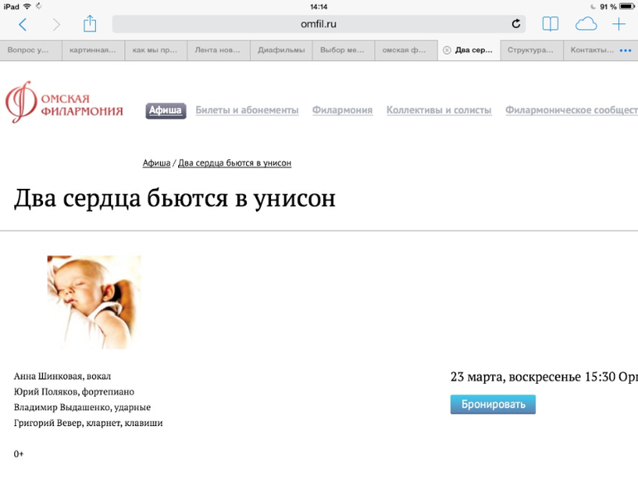This screenshot has width=638, height=479.
Task: Open the bookmarks book icon
Action: coord(550,24)
